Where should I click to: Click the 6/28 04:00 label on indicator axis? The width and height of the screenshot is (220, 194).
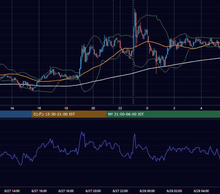(201, 191)
